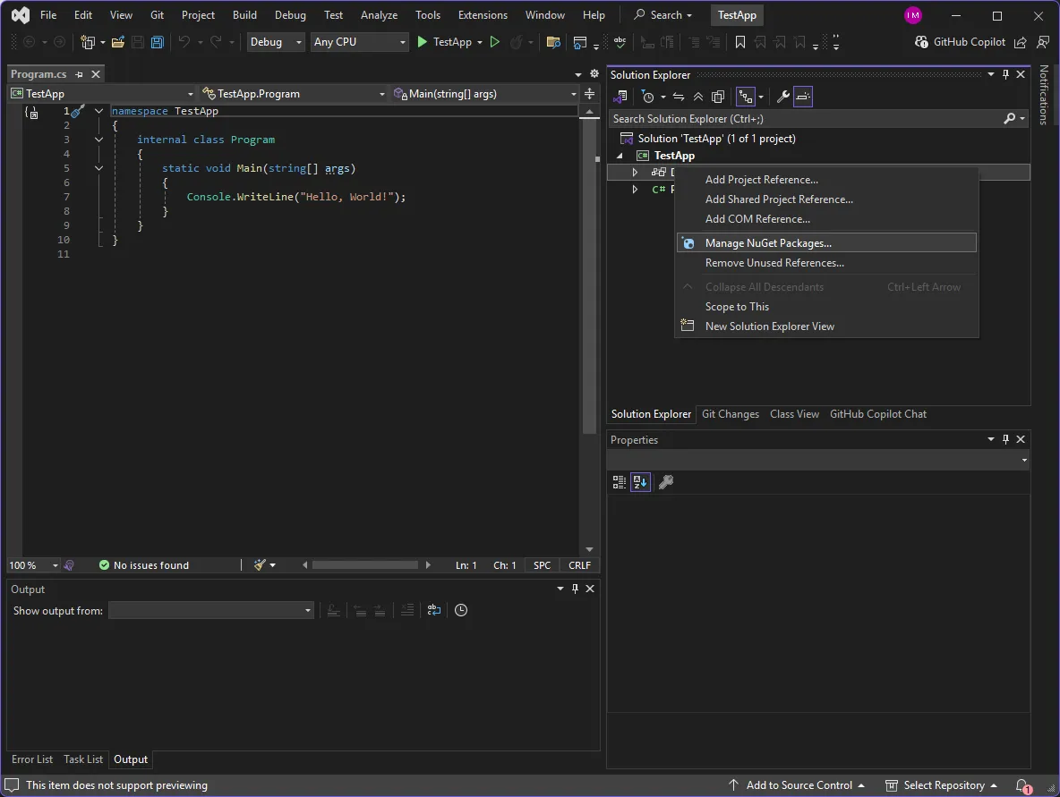Click the editor zoom level control showing 100%
This screenshot has width=1060, height=797.
pos(33,564)
